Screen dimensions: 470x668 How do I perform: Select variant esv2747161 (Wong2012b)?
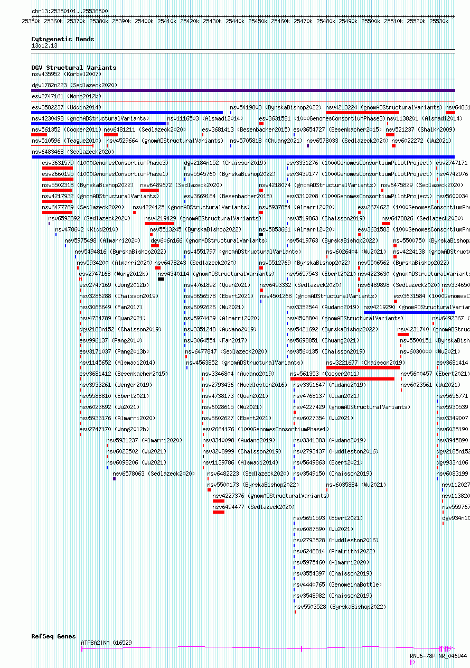(x=67, y=97)
